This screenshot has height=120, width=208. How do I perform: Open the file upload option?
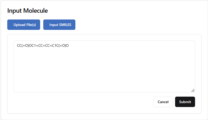(24, 25)
